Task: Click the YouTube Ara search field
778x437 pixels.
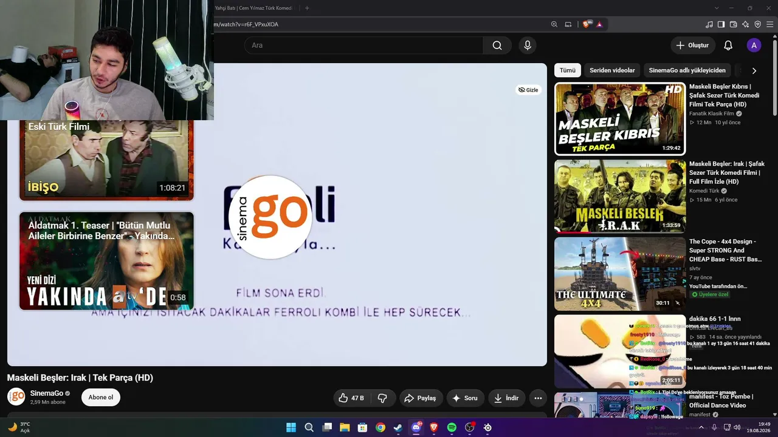Action: [x=364, y=46]
